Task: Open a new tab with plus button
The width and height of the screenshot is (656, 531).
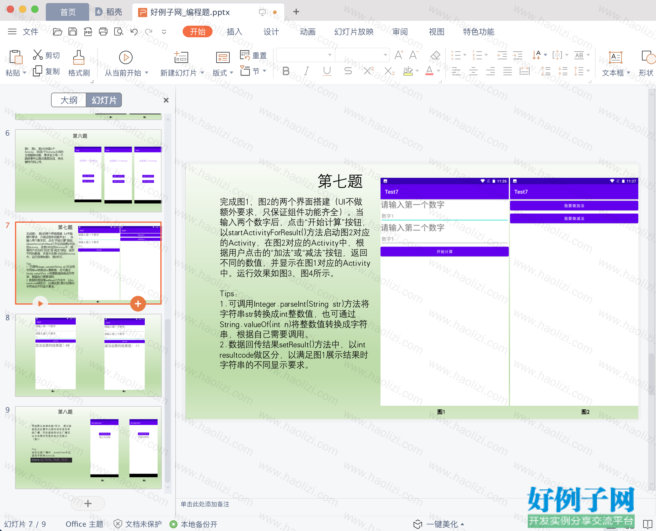Action: click(x=296, y=12)
